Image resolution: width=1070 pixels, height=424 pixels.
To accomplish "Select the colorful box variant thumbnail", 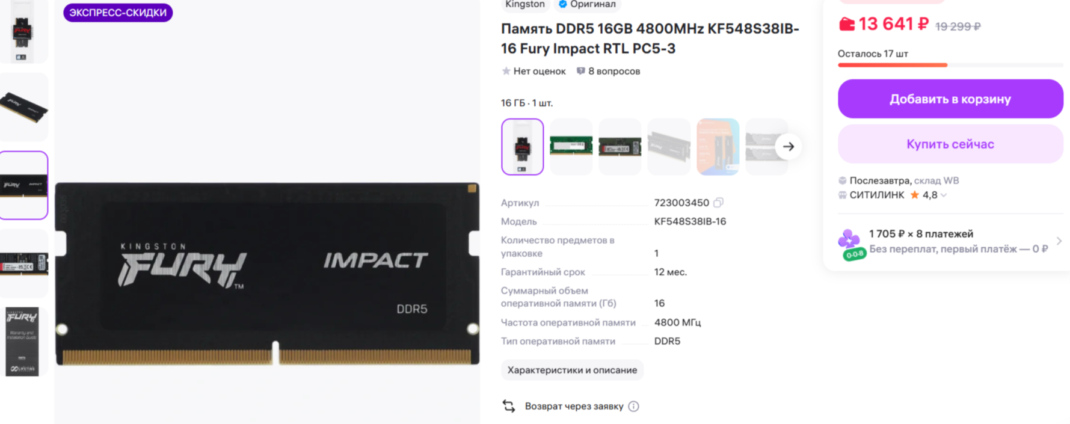I will [x=718, y=147].
